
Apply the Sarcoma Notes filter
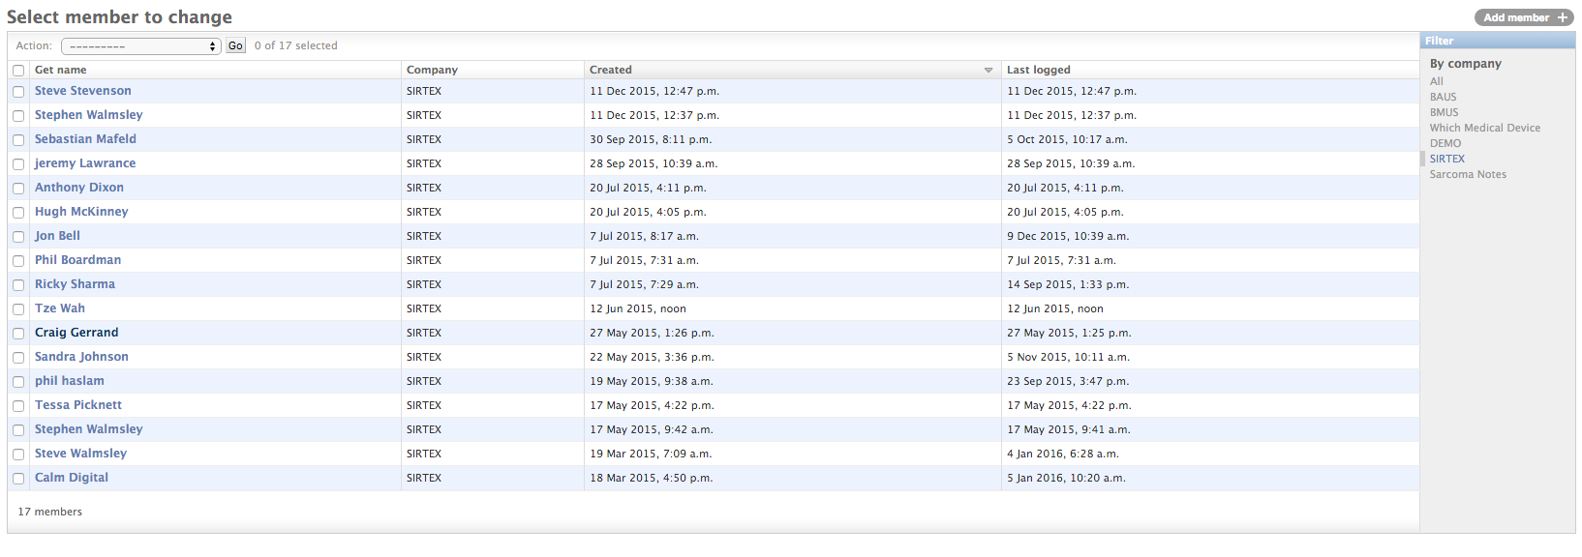(x=1468, y=174)
